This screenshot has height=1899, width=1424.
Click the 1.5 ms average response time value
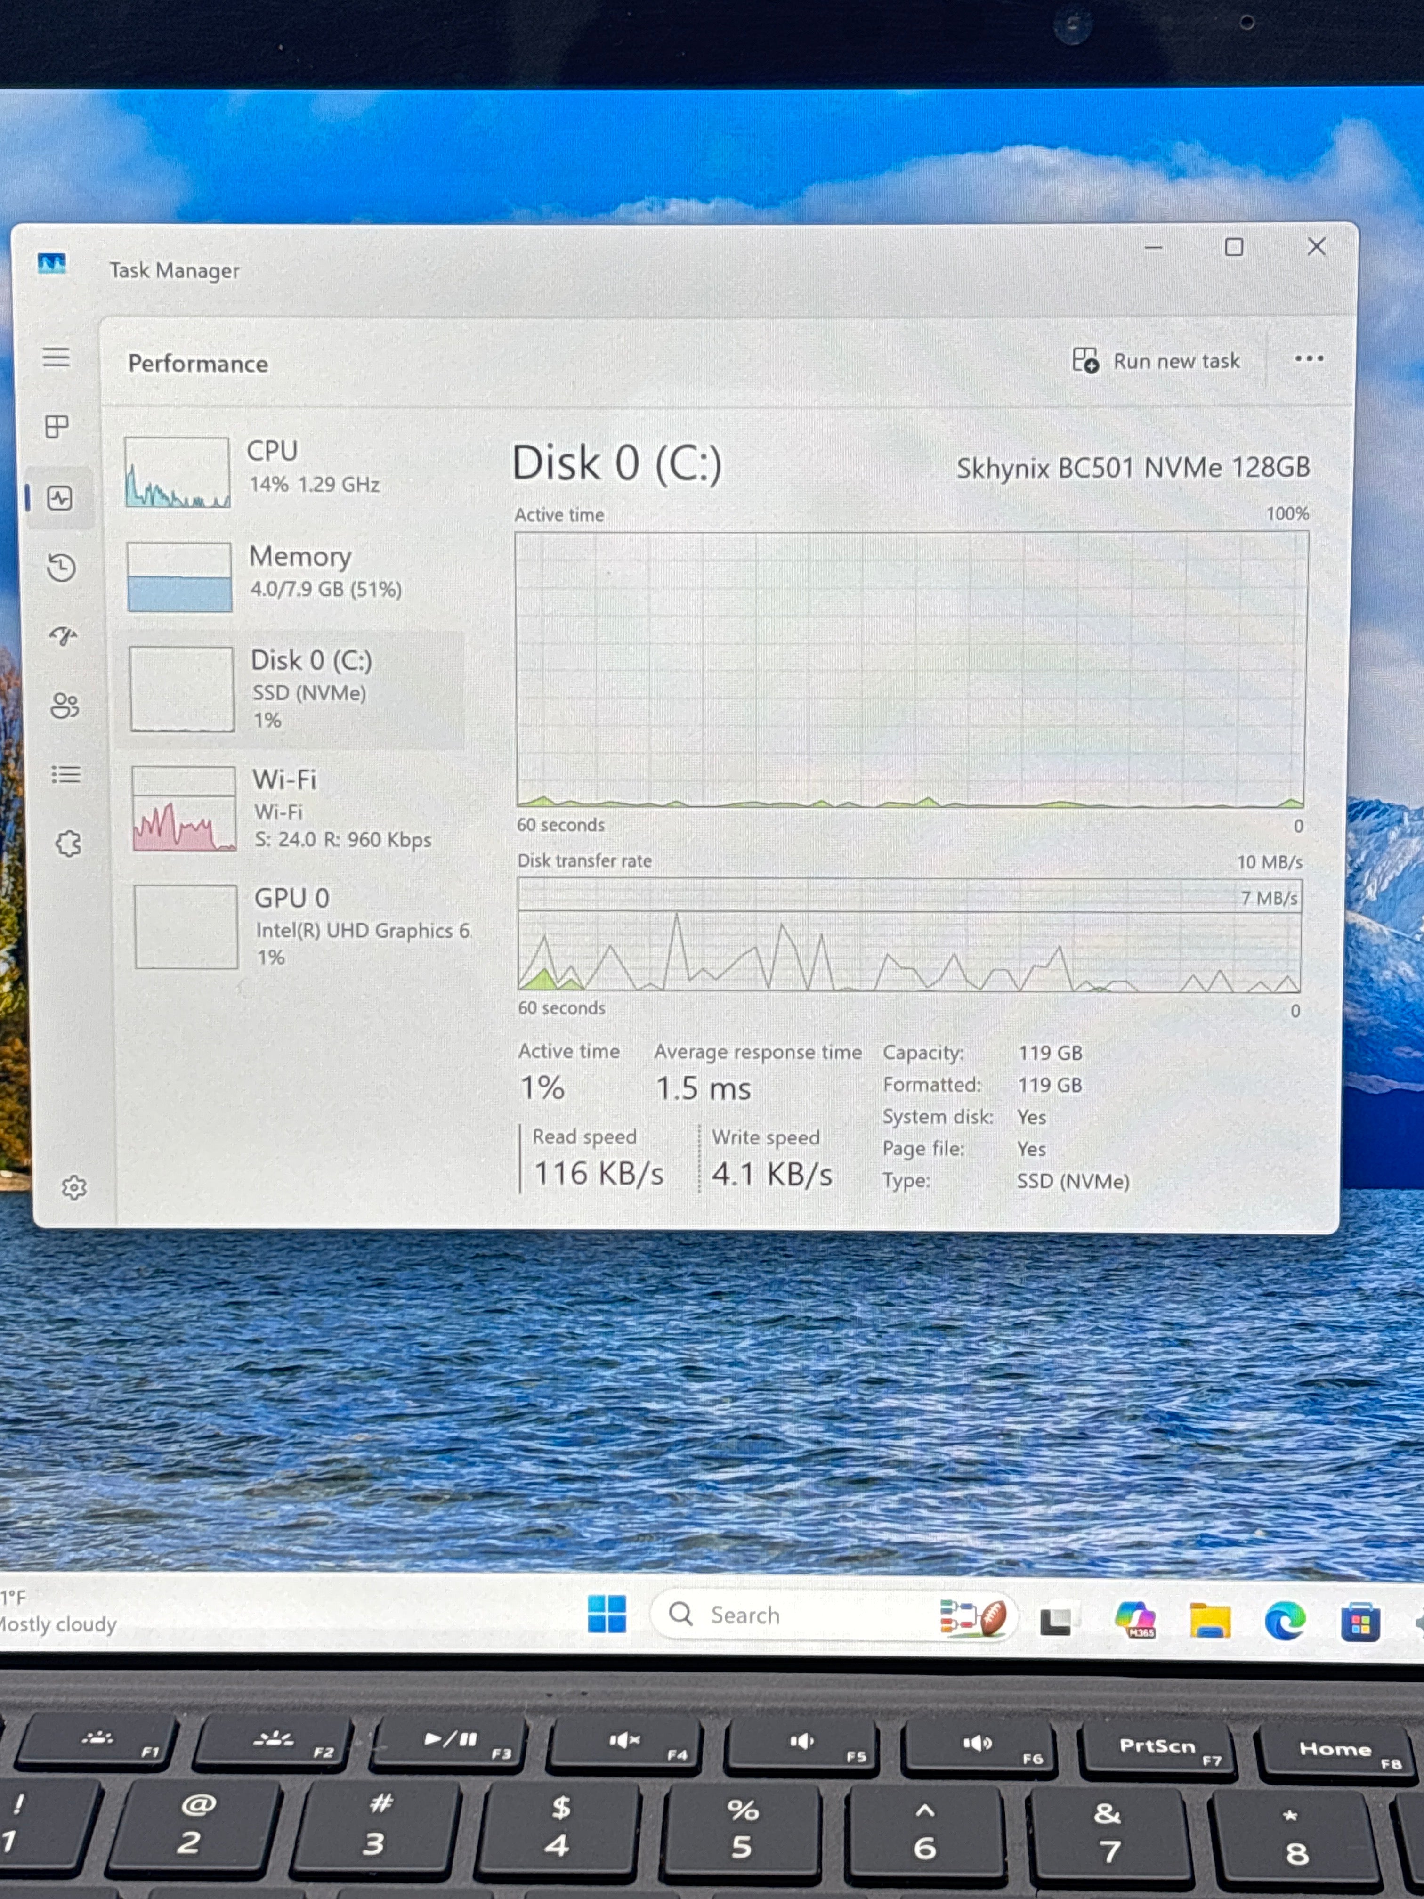(704, 1088)
